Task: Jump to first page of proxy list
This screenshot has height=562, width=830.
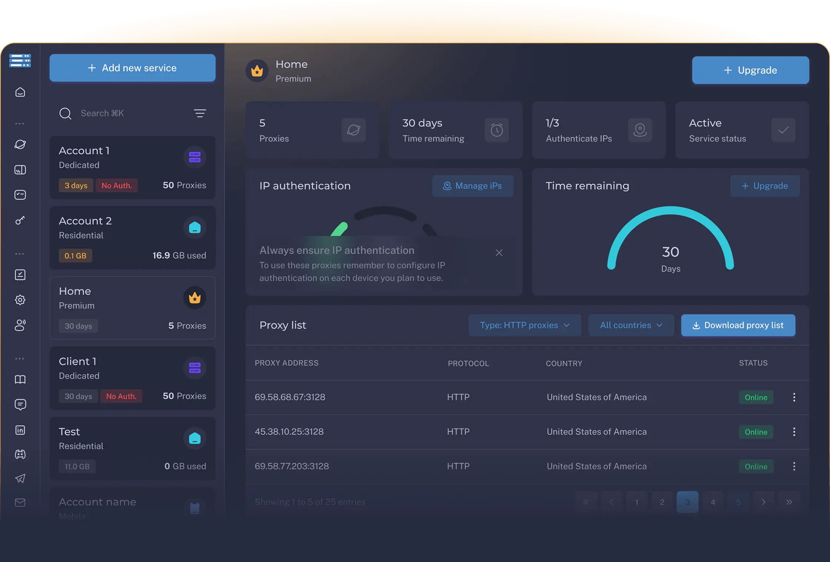Action: point(586,502)
